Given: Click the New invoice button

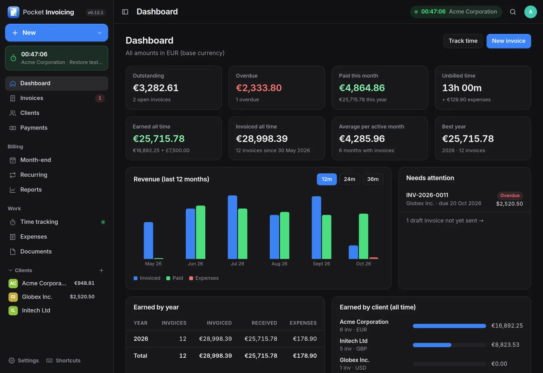Looking at the screenshot, I should (x=508, y=41).
